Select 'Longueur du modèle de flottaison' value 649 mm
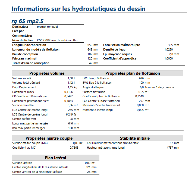Viewport: 195px width, 178px height. click(x=93, y=49)
